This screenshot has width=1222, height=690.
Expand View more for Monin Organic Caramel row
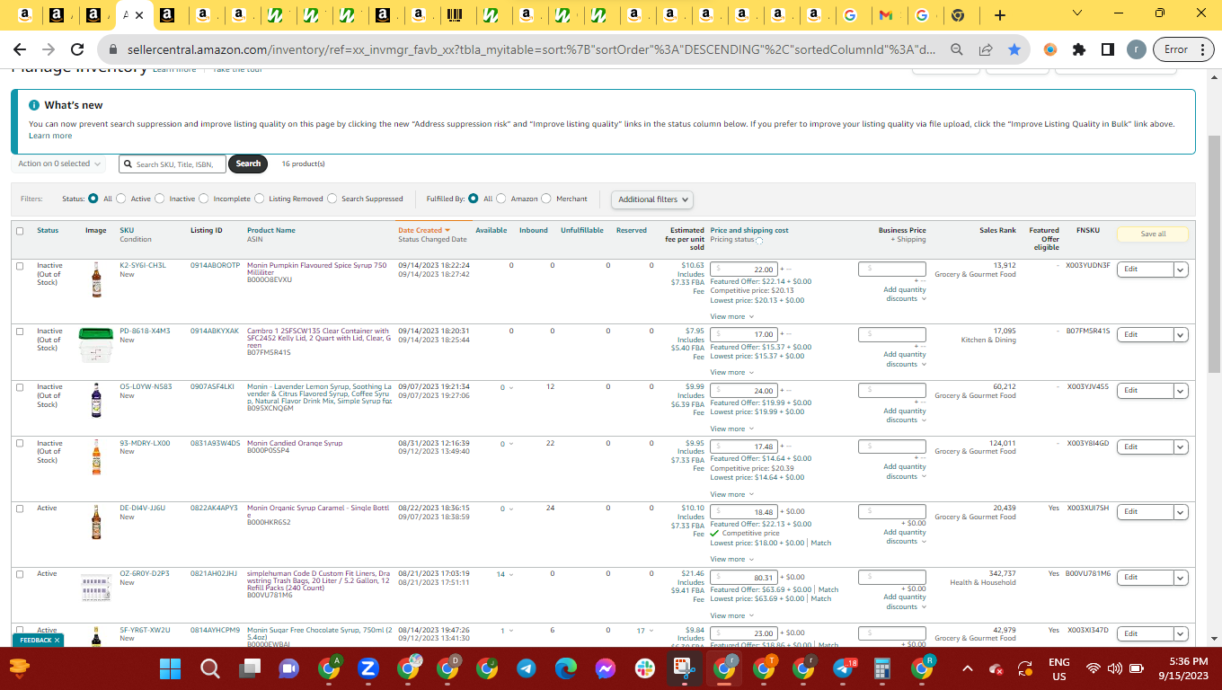click(x=731, y=559)
